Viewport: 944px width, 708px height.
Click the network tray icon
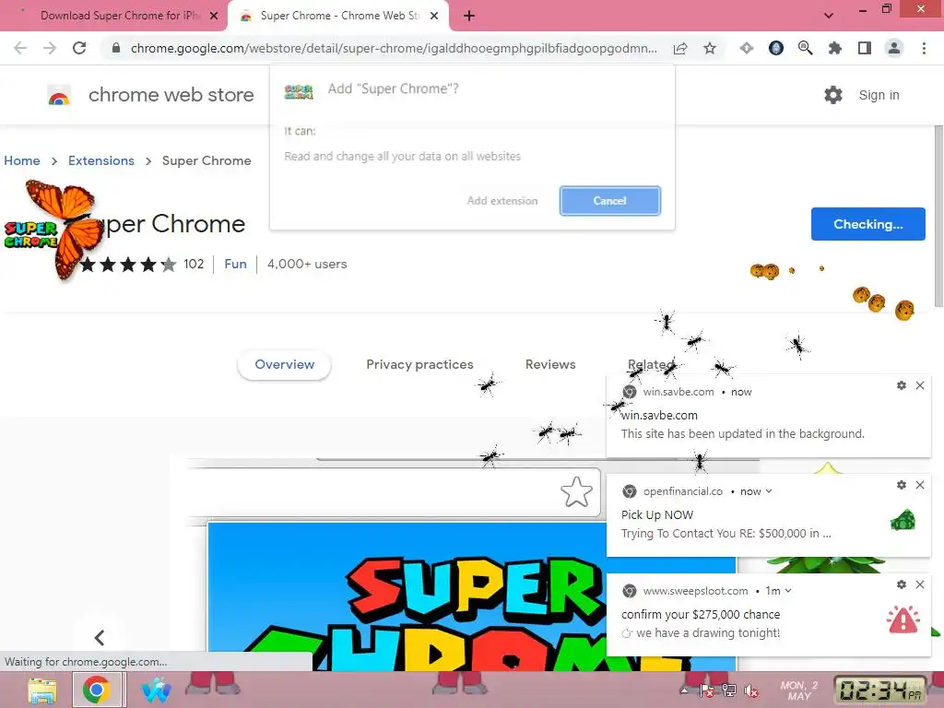[729, 691]
